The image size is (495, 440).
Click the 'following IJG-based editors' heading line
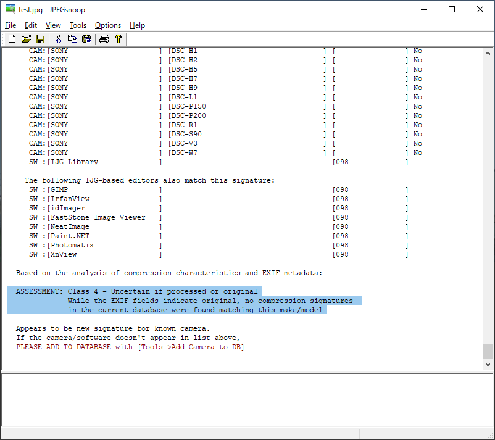click(149, 181)
